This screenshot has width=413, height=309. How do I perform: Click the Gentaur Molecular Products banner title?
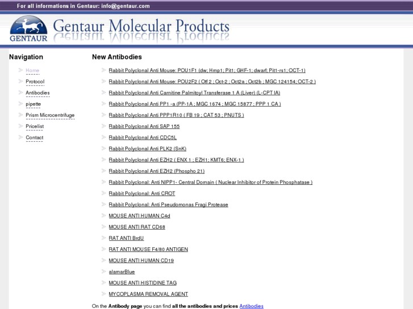[141, 27]
